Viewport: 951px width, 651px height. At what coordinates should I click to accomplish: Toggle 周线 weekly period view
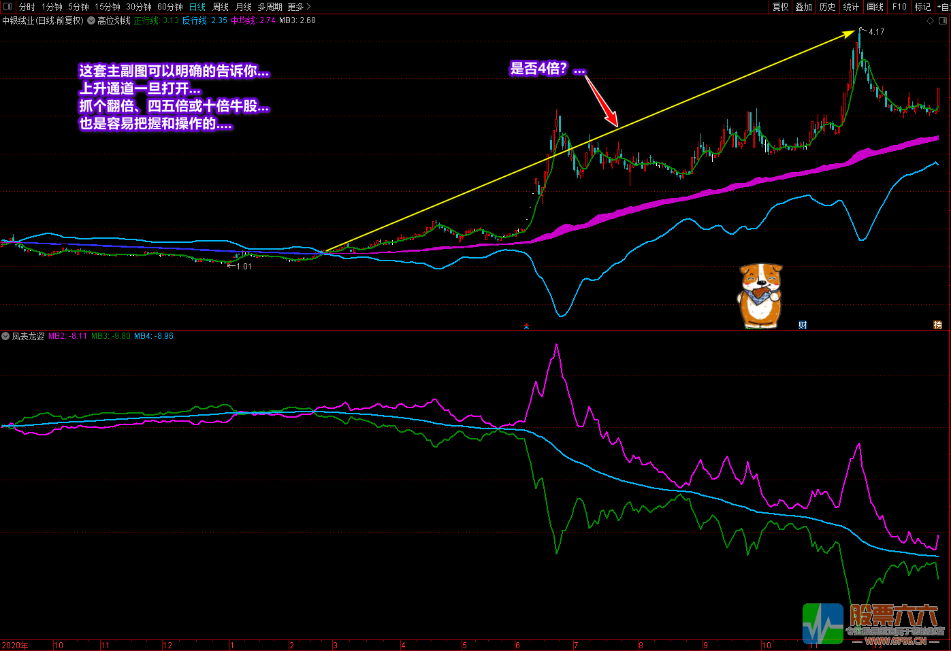click(x=221, y=7)
